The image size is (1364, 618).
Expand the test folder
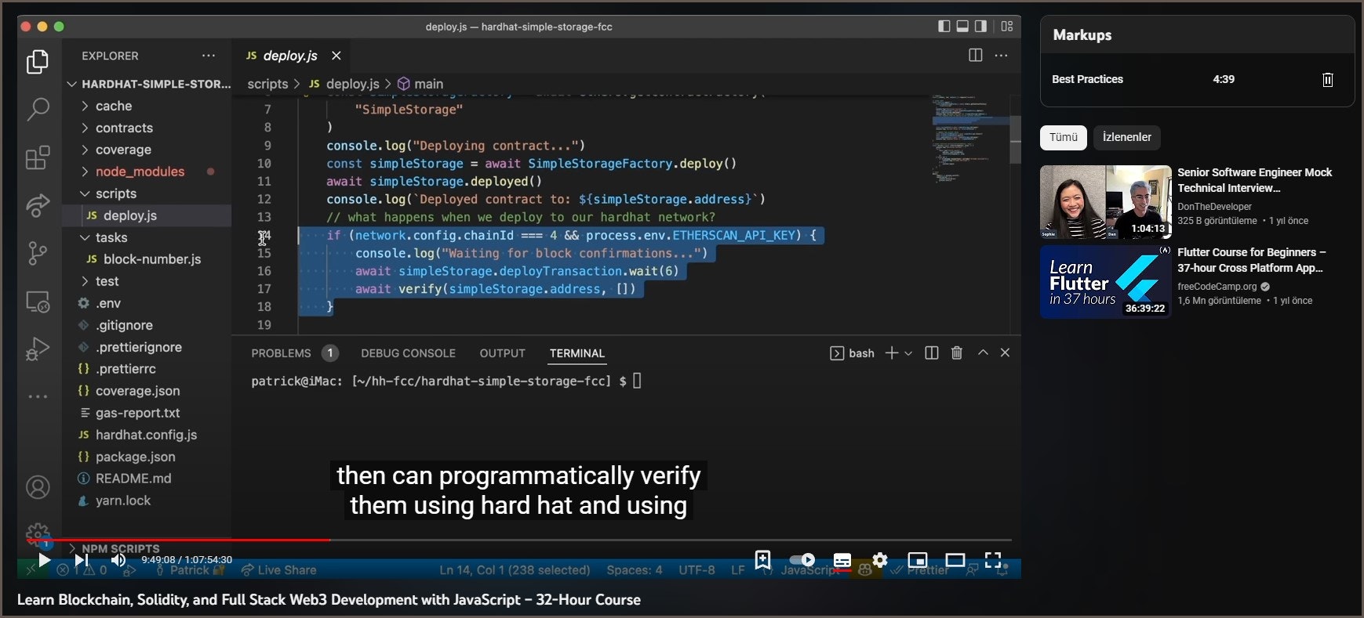107,281
